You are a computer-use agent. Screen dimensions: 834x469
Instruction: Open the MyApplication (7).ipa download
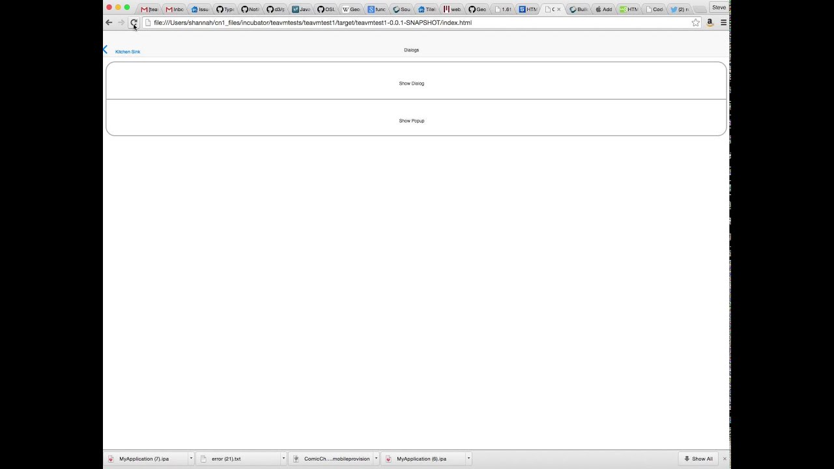[x=146, y=459]
